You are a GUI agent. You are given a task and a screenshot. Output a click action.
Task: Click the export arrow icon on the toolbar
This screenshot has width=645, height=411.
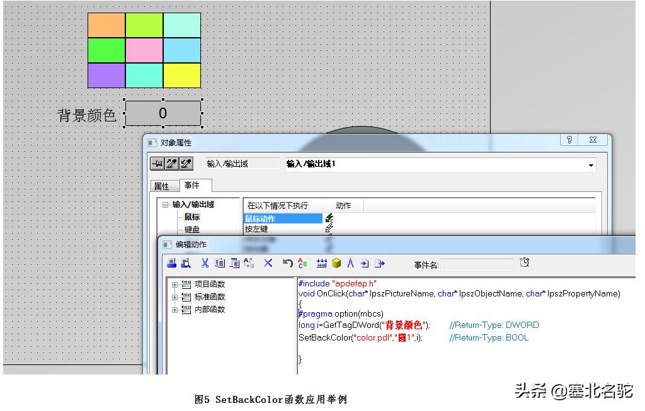pyautogui.click(x=380, y=263)
